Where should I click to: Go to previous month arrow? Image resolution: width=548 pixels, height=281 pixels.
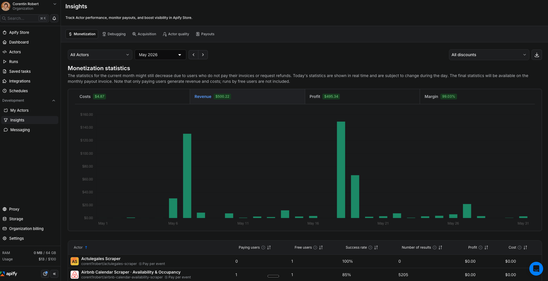(193, 55)
